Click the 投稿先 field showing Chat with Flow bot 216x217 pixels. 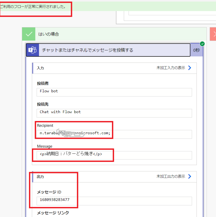coord(114,113)
